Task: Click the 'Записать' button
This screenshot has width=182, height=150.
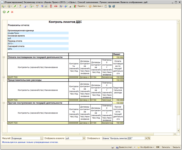Action: click(166, 147)
